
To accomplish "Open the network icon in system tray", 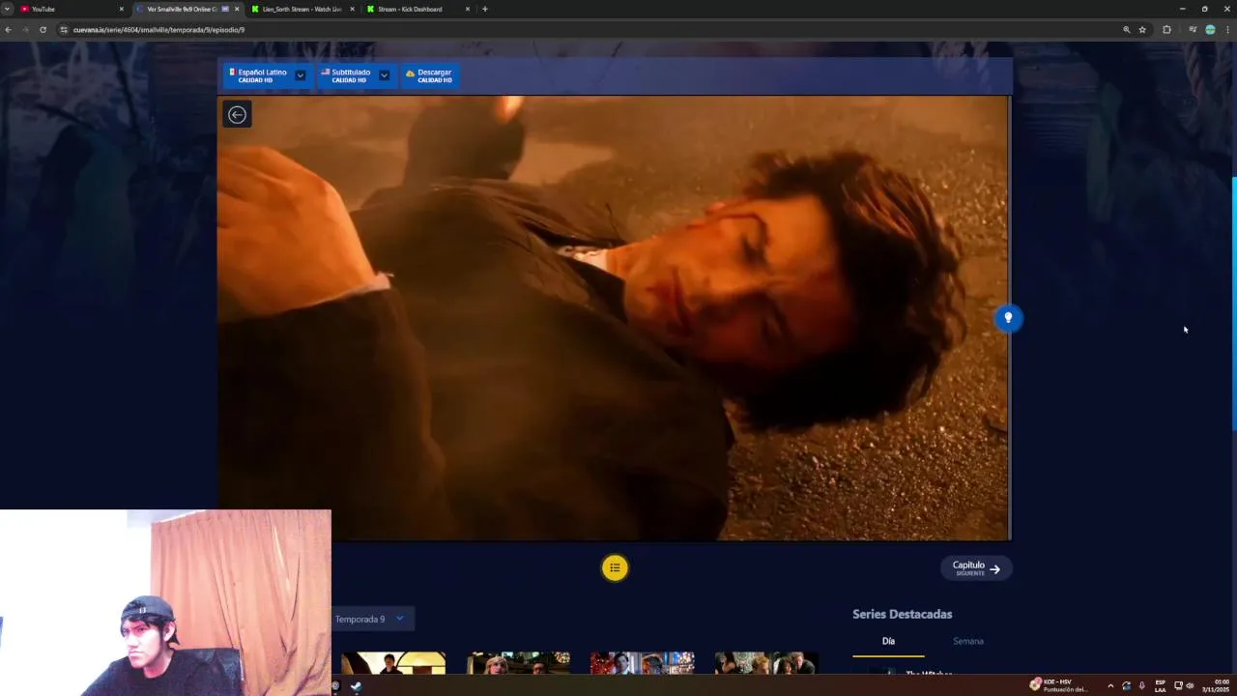I will coord(1178,686).
